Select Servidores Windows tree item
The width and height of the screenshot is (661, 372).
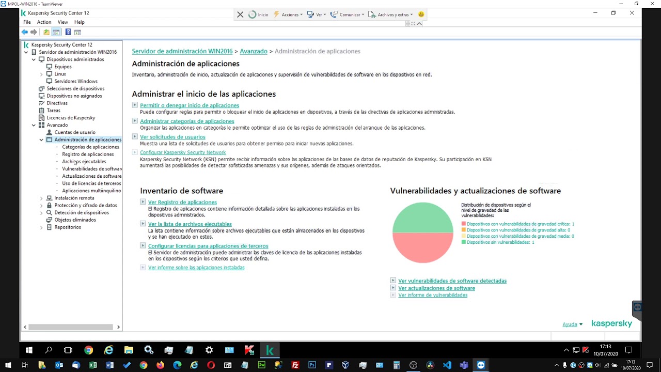76,81
